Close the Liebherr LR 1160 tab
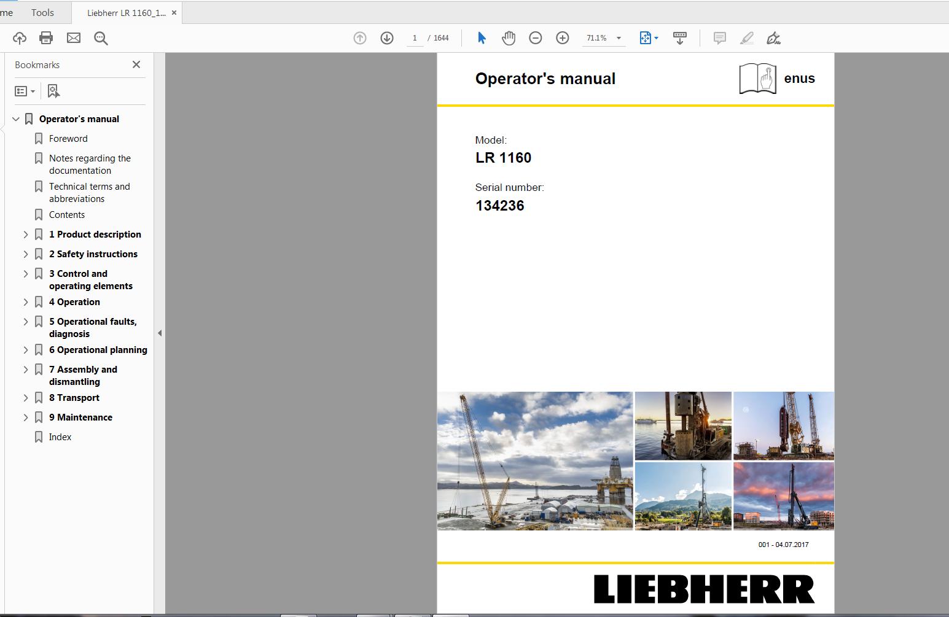The image size is (949, 617). pyautogui.click(x=174, y=13)
